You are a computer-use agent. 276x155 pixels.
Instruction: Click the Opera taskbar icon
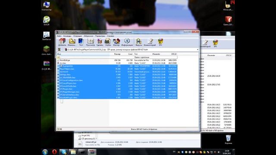54,152
